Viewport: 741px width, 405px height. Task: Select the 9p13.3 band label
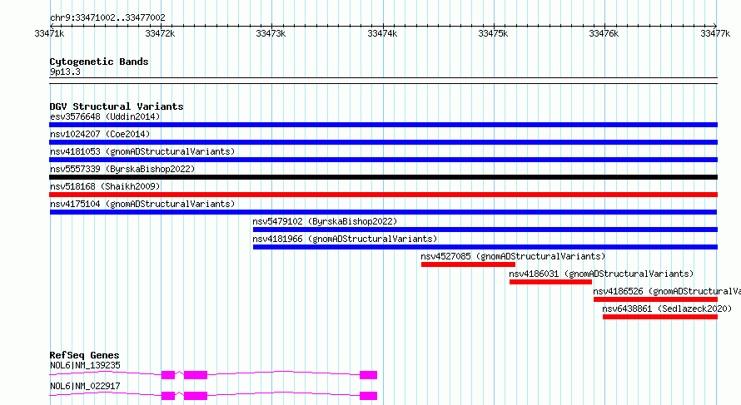pyautogui.click(x=65, y=72)
